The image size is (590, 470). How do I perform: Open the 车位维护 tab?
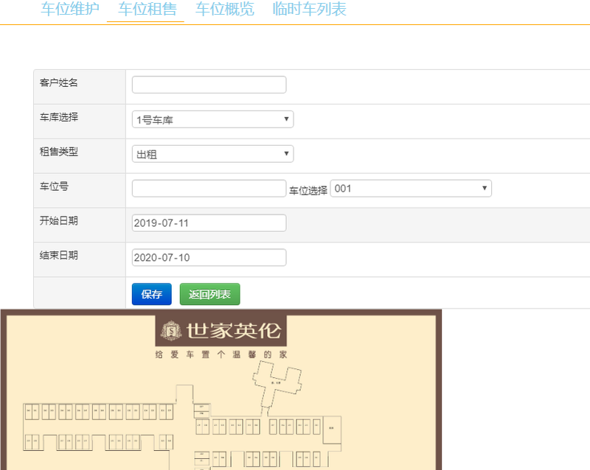[70, 9]
